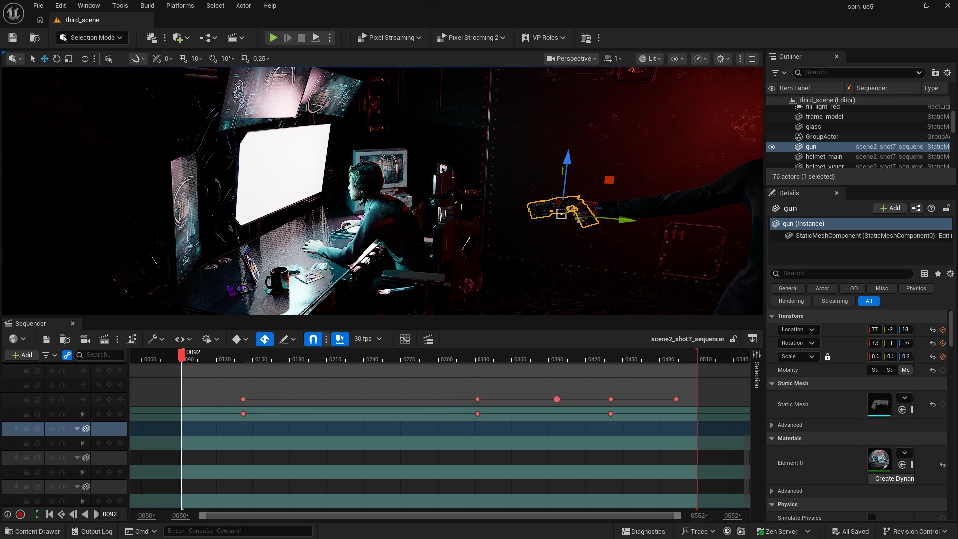
Task: Toggle grid snap in viewport toolbar
Action: [x=183, y=59]
